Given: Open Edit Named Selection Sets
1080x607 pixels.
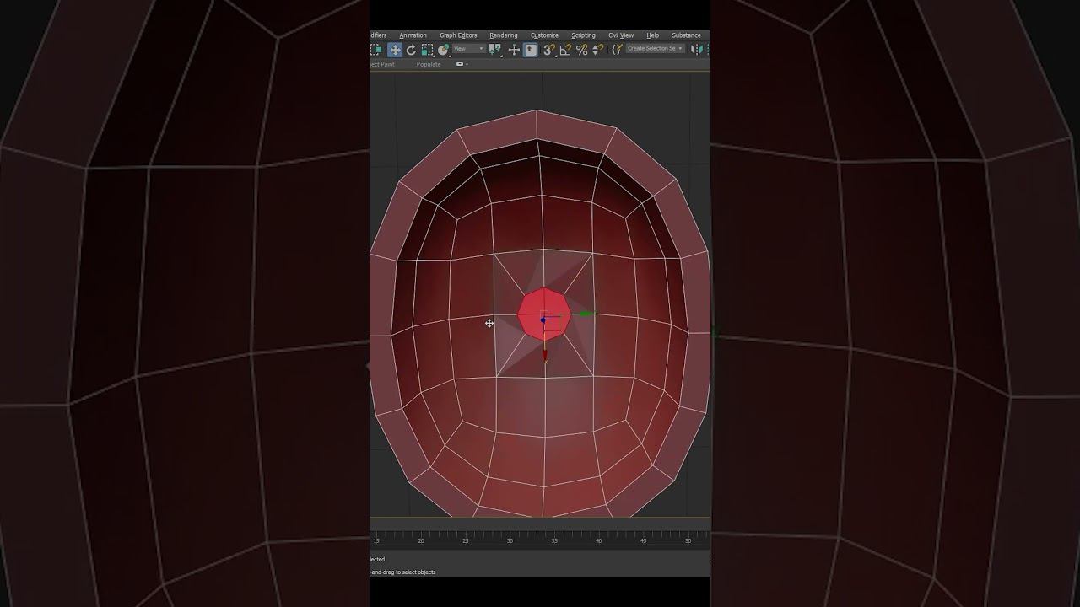Looking at the screenshot, I should click(617, 50).
